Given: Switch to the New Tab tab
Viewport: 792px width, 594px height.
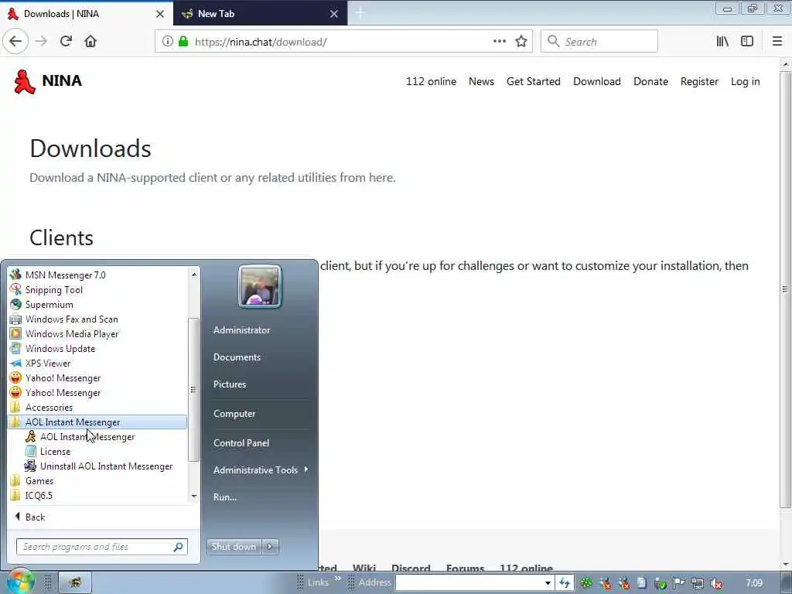Looking at the screenshot, I should click(x=260, y=14).
